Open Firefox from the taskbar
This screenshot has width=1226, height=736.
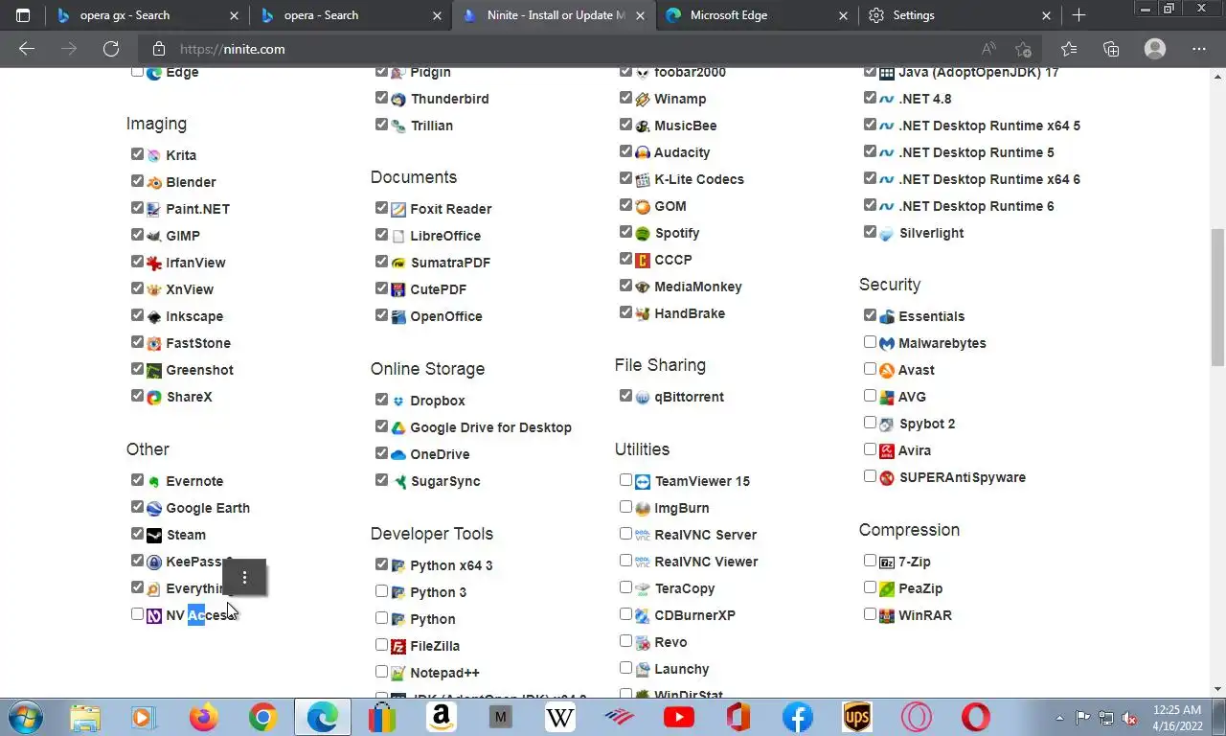203,717
